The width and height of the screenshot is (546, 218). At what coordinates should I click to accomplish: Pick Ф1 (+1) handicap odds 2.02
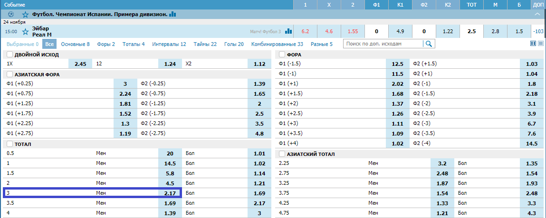tap(398, 84)
